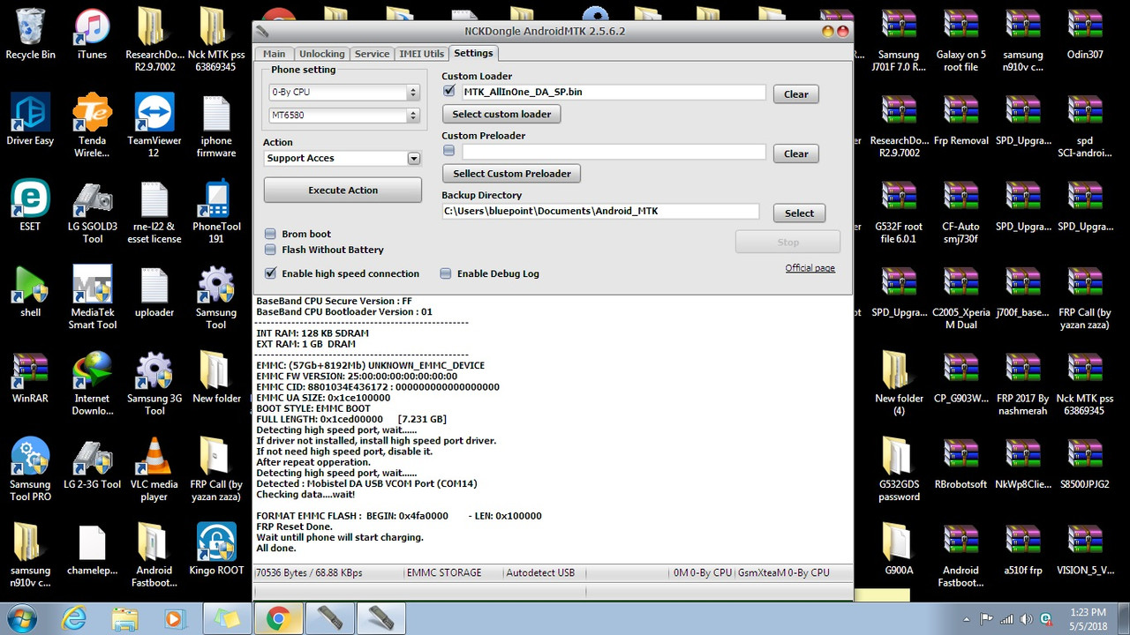Screen dimensions: 1130x635
Task: Click the Execute Action button
Action: point(343,190)
